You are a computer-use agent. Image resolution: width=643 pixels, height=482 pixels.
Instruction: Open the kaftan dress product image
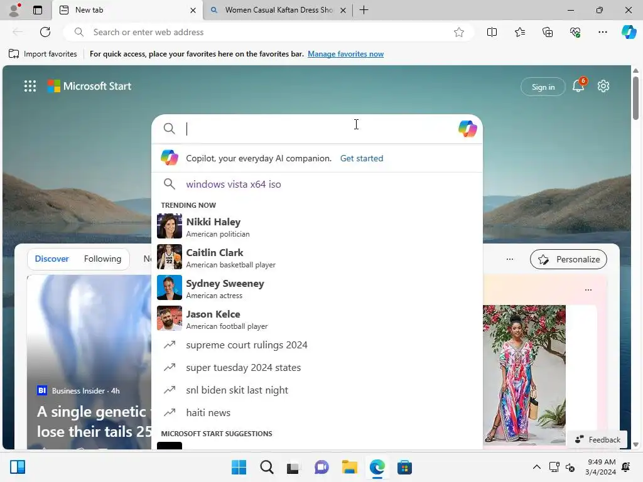pyautogui.click(x=524, y=375)
